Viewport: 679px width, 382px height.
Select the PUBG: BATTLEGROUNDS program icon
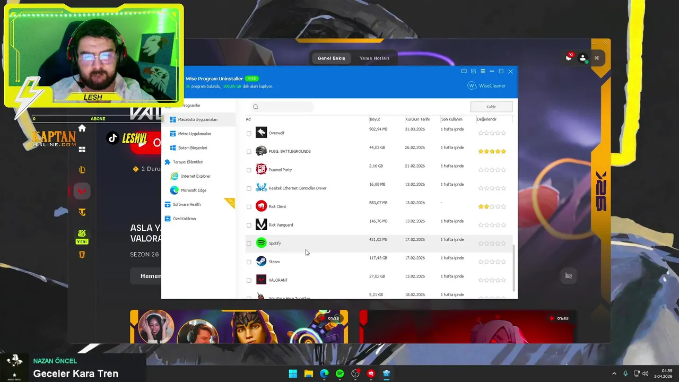point(261,151)
